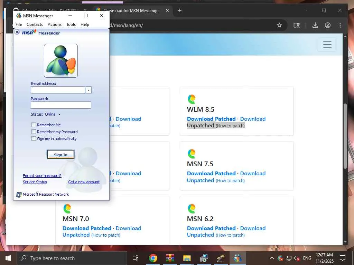The height and width of the screenshot is (265, 354).
Task: Click Download Patched for MSN 7.5
Action: point(211,174)
